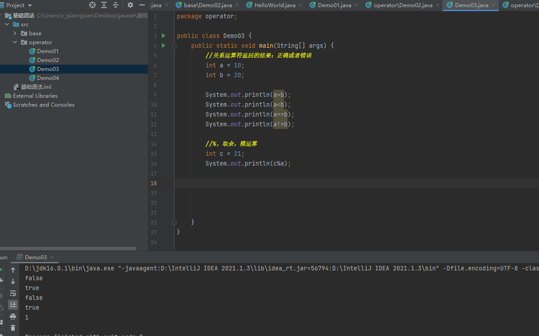Select the base package folder
Screen dimensions: 539x336
pyautogui.click(x=35, y=33)
